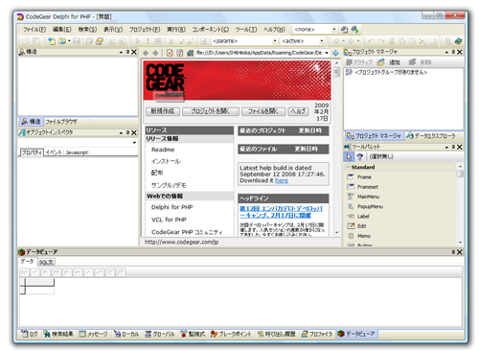Click the Go icon beside the address field

click(x=335, y=53)
